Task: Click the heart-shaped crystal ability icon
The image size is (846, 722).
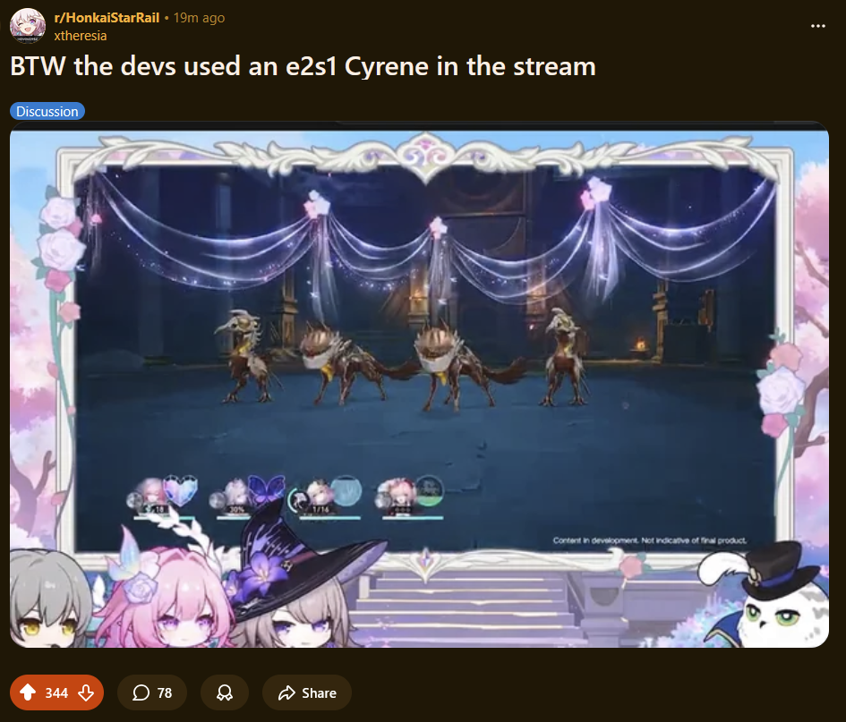Action: tap(181, 490)
